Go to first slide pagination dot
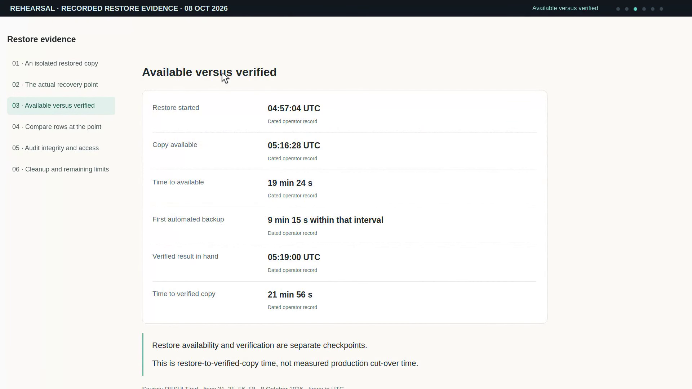Image resolution: width=692 pixels, height=389 pixels. point(618,9)
